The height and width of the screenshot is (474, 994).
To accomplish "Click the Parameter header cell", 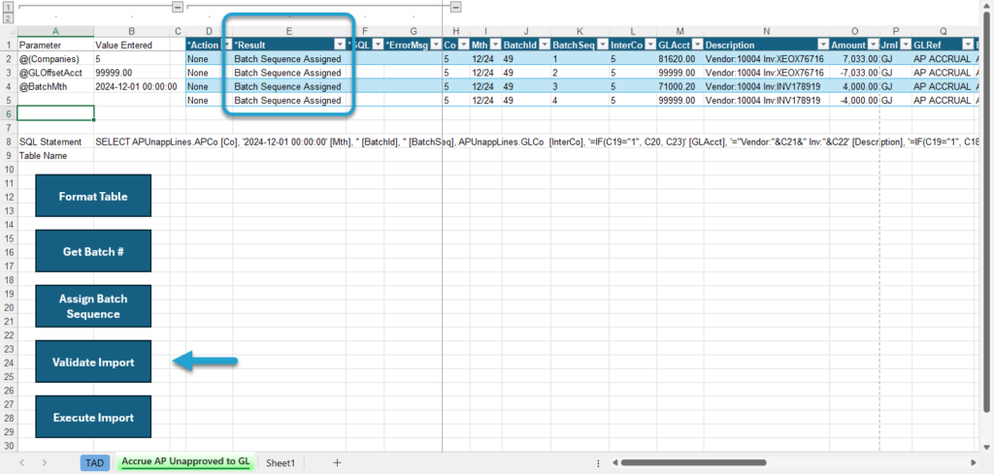I will [x=55, y=45].
